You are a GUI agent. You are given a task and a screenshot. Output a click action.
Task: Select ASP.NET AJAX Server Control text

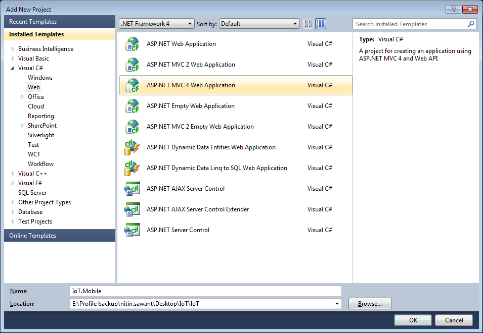pyautogui.click(x=186, y=189)
